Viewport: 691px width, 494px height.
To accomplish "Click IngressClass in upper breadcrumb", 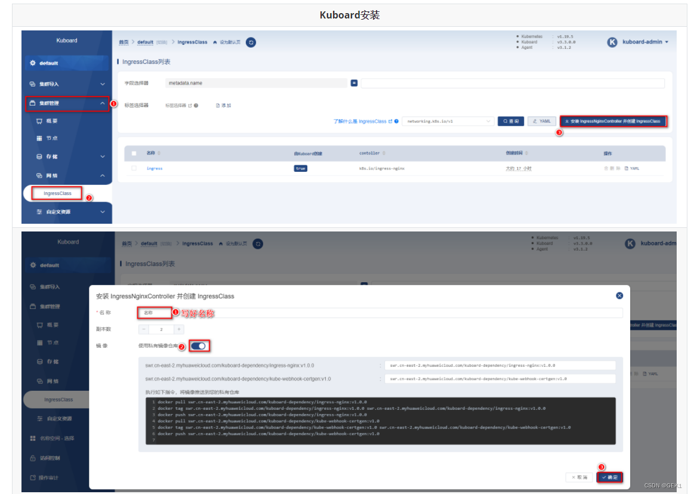I will click(x=192, y=42).
